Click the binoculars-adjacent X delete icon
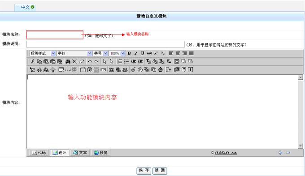 (74, 61)
